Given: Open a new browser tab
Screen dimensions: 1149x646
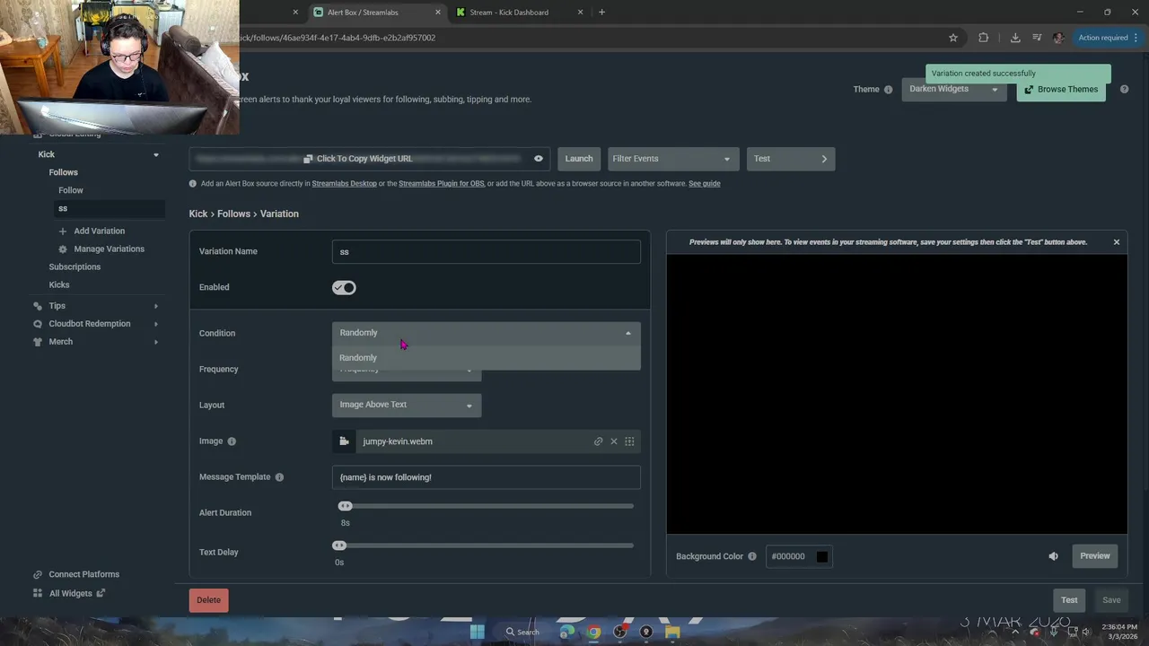Looking at the screenshot, I should [601, 13].
